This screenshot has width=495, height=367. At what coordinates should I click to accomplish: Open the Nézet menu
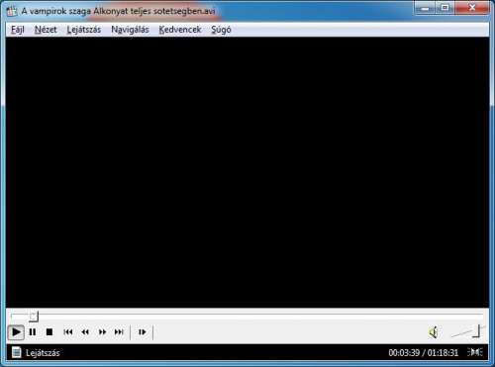[x=46, y=30]
